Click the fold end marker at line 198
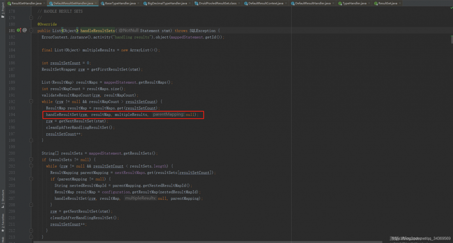 point(31,140)
